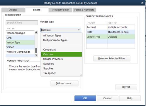Click the filter list scrollbar thumb

click(x=36, y=51)
